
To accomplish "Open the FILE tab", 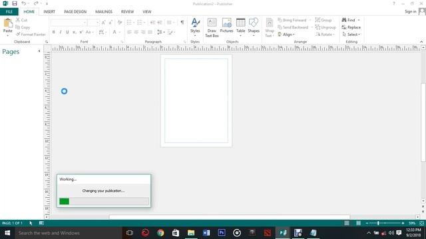I will (9, 12).
